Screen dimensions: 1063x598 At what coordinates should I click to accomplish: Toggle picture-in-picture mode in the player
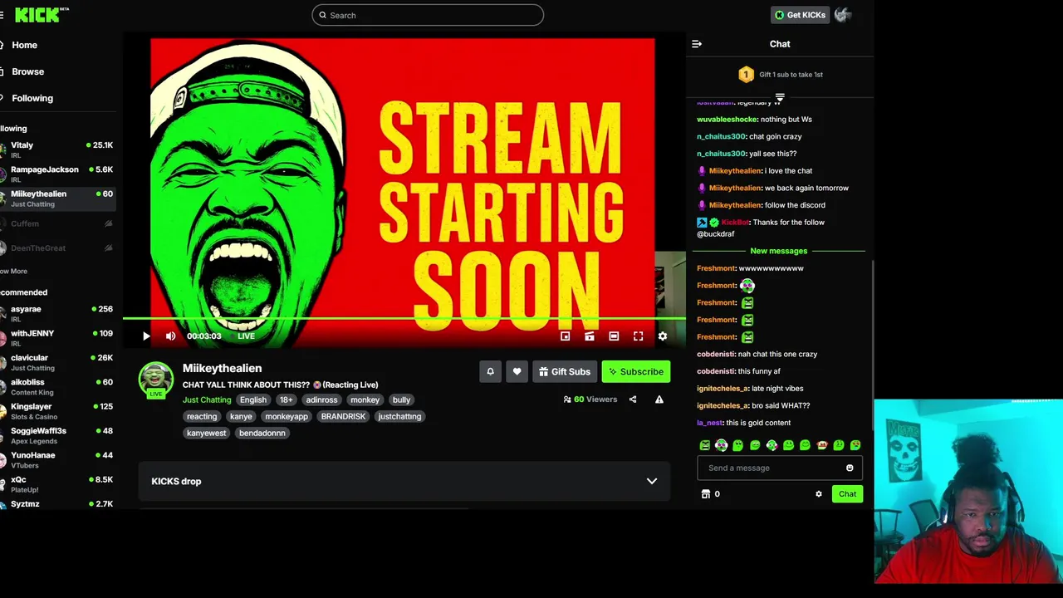point(565,336)
